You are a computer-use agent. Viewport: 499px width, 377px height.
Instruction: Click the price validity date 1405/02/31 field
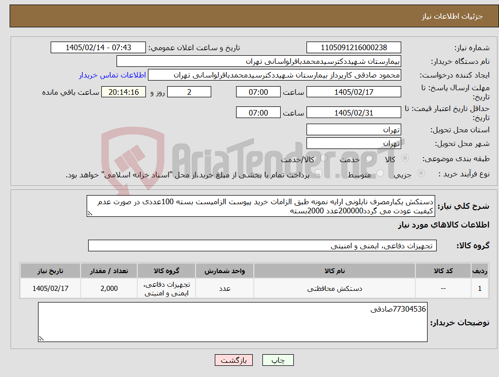click(354, 112)
